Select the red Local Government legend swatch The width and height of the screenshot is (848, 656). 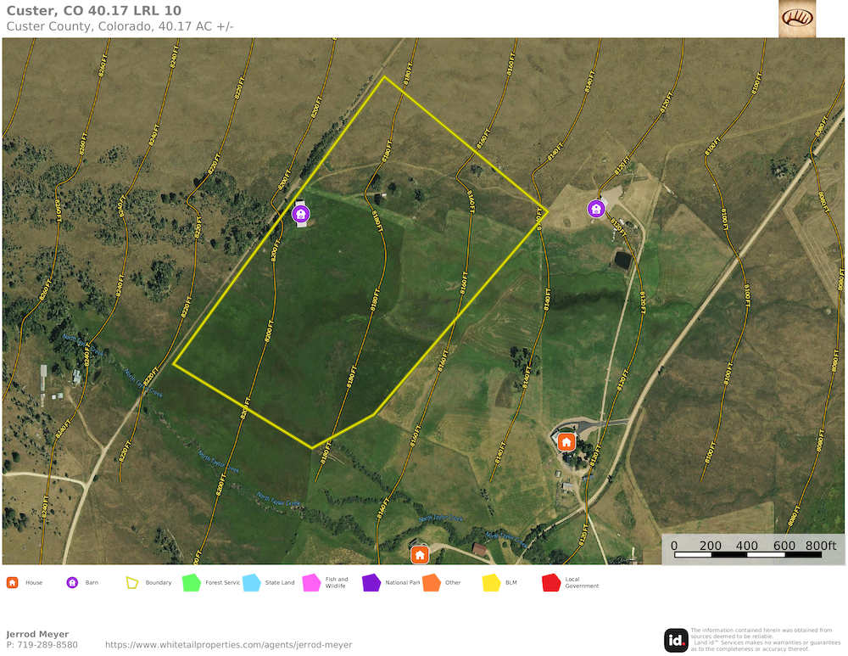pyautogui.click(x=551, y=582)
